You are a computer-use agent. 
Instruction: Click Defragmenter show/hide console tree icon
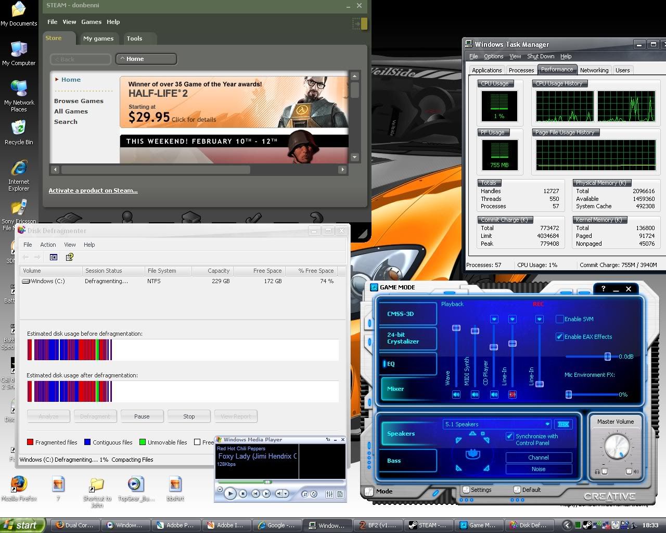tap(53, 257)
